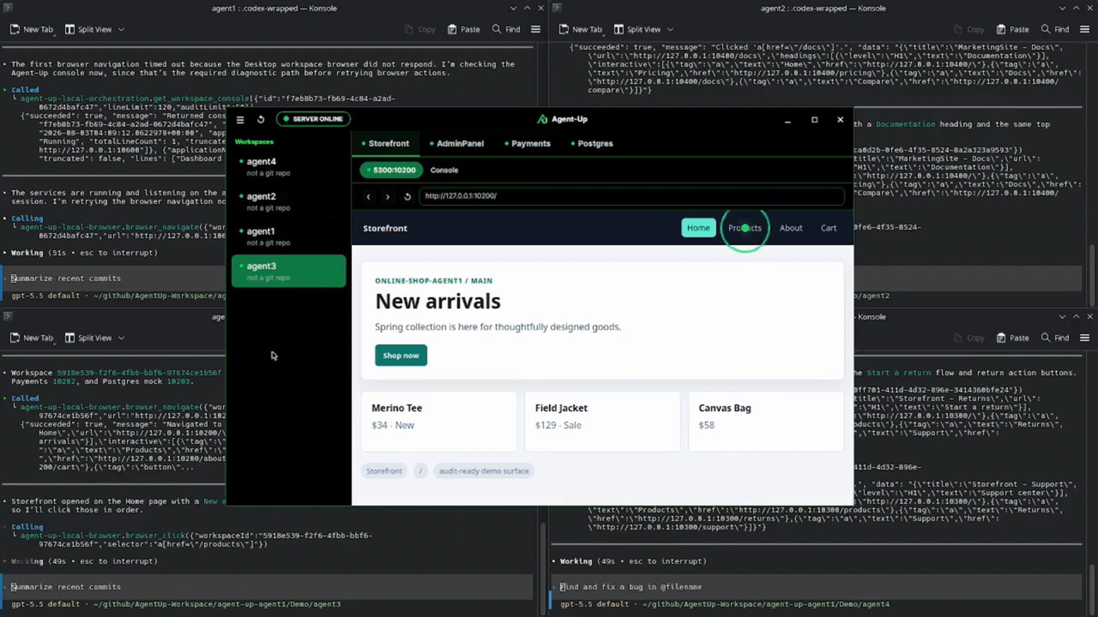Click the agent3 prompt 'Summarize recent commits'
The image size is (1098, 617).
tap(66, 587)
